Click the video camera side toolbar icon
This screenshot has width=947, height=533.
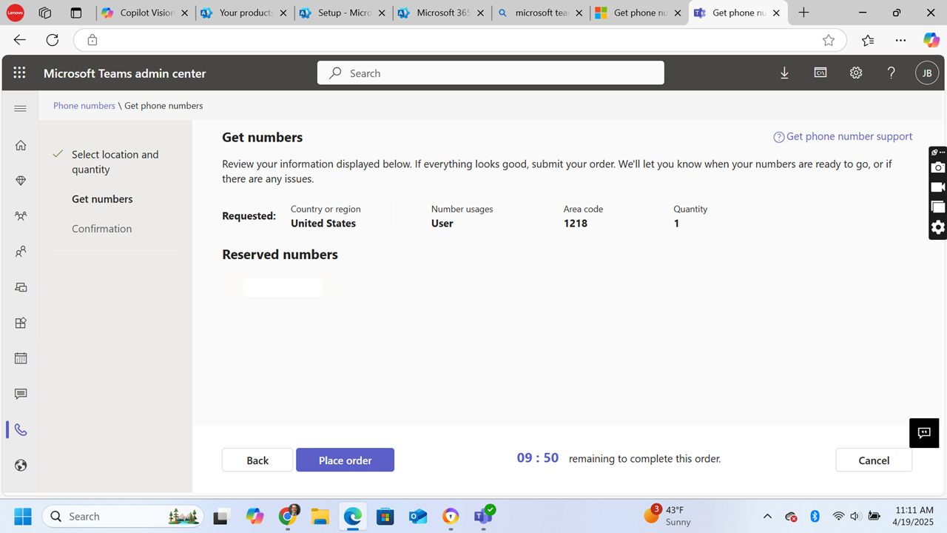(938, 188)
